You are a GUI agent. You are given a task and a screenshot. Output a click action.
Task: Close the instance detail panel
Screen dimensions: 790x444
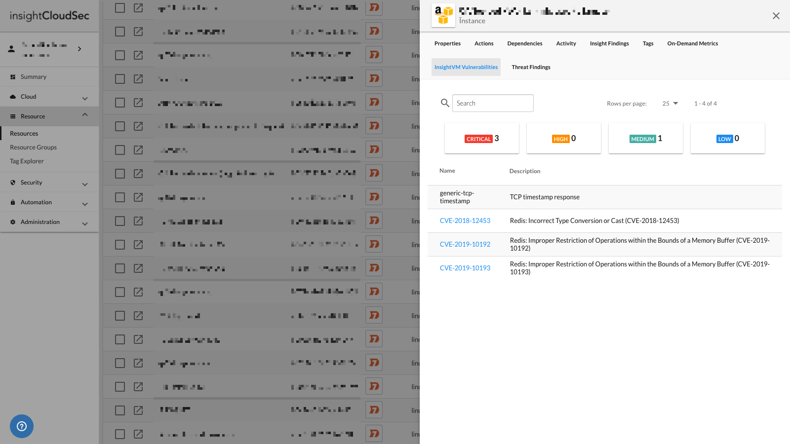coord(776,16)
